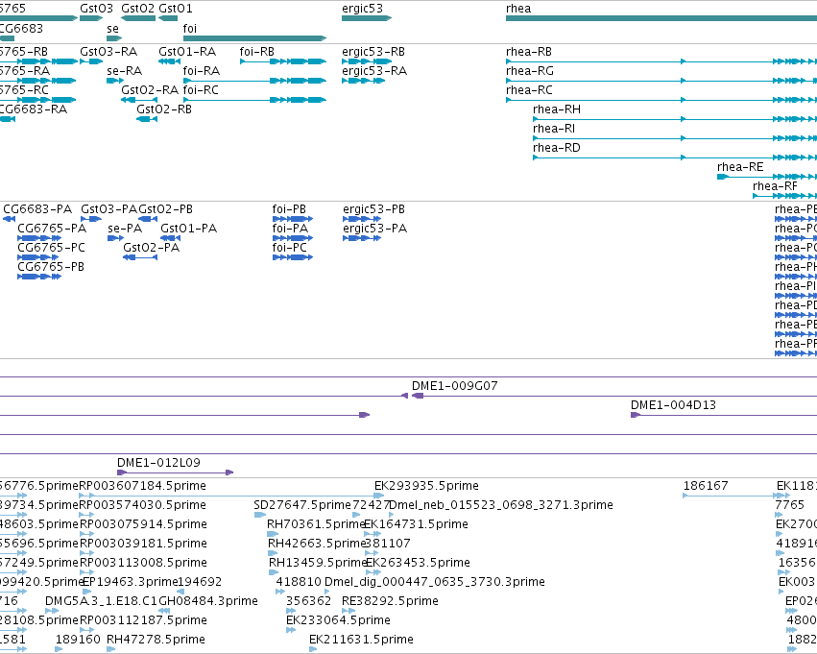Screen dimensions: 817x654
Task: Click the GstO3 gene label
Action: tap(96, 9)
